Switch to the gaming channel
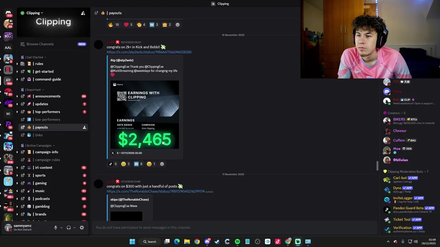 click(53, 183)
